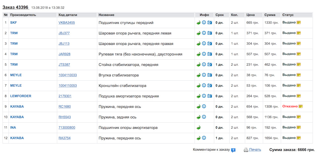Click yellow note icon for MEYLE 1004110033 row
Screen dimensions: 317x156
[299, 75]
